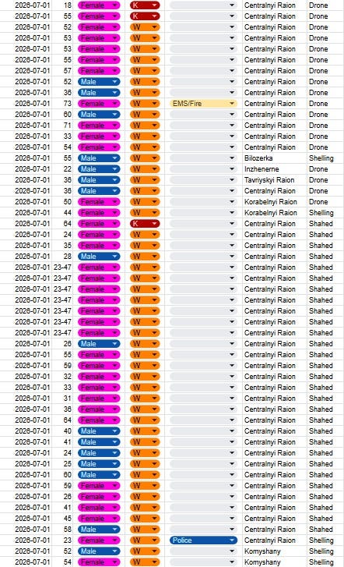This screenshot has width=344, height=567.
Task: Open empty role dropdown in Tavriyskyi Raion row
Action: click(203, 179)
